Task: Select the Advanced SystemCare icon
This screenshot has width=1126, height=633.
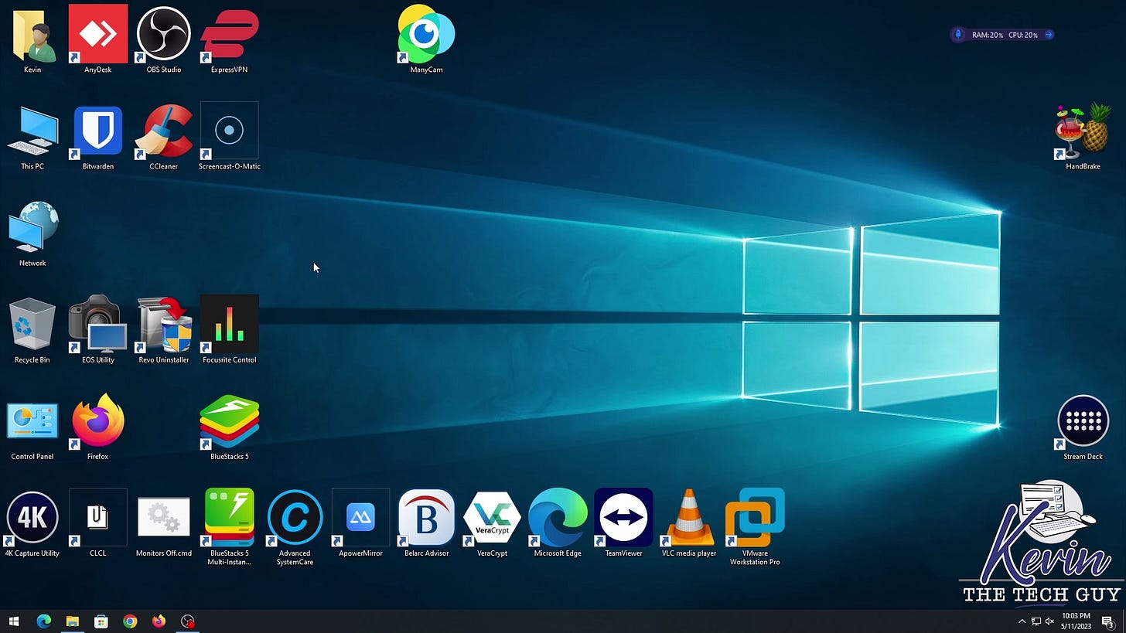Action: 295,526
